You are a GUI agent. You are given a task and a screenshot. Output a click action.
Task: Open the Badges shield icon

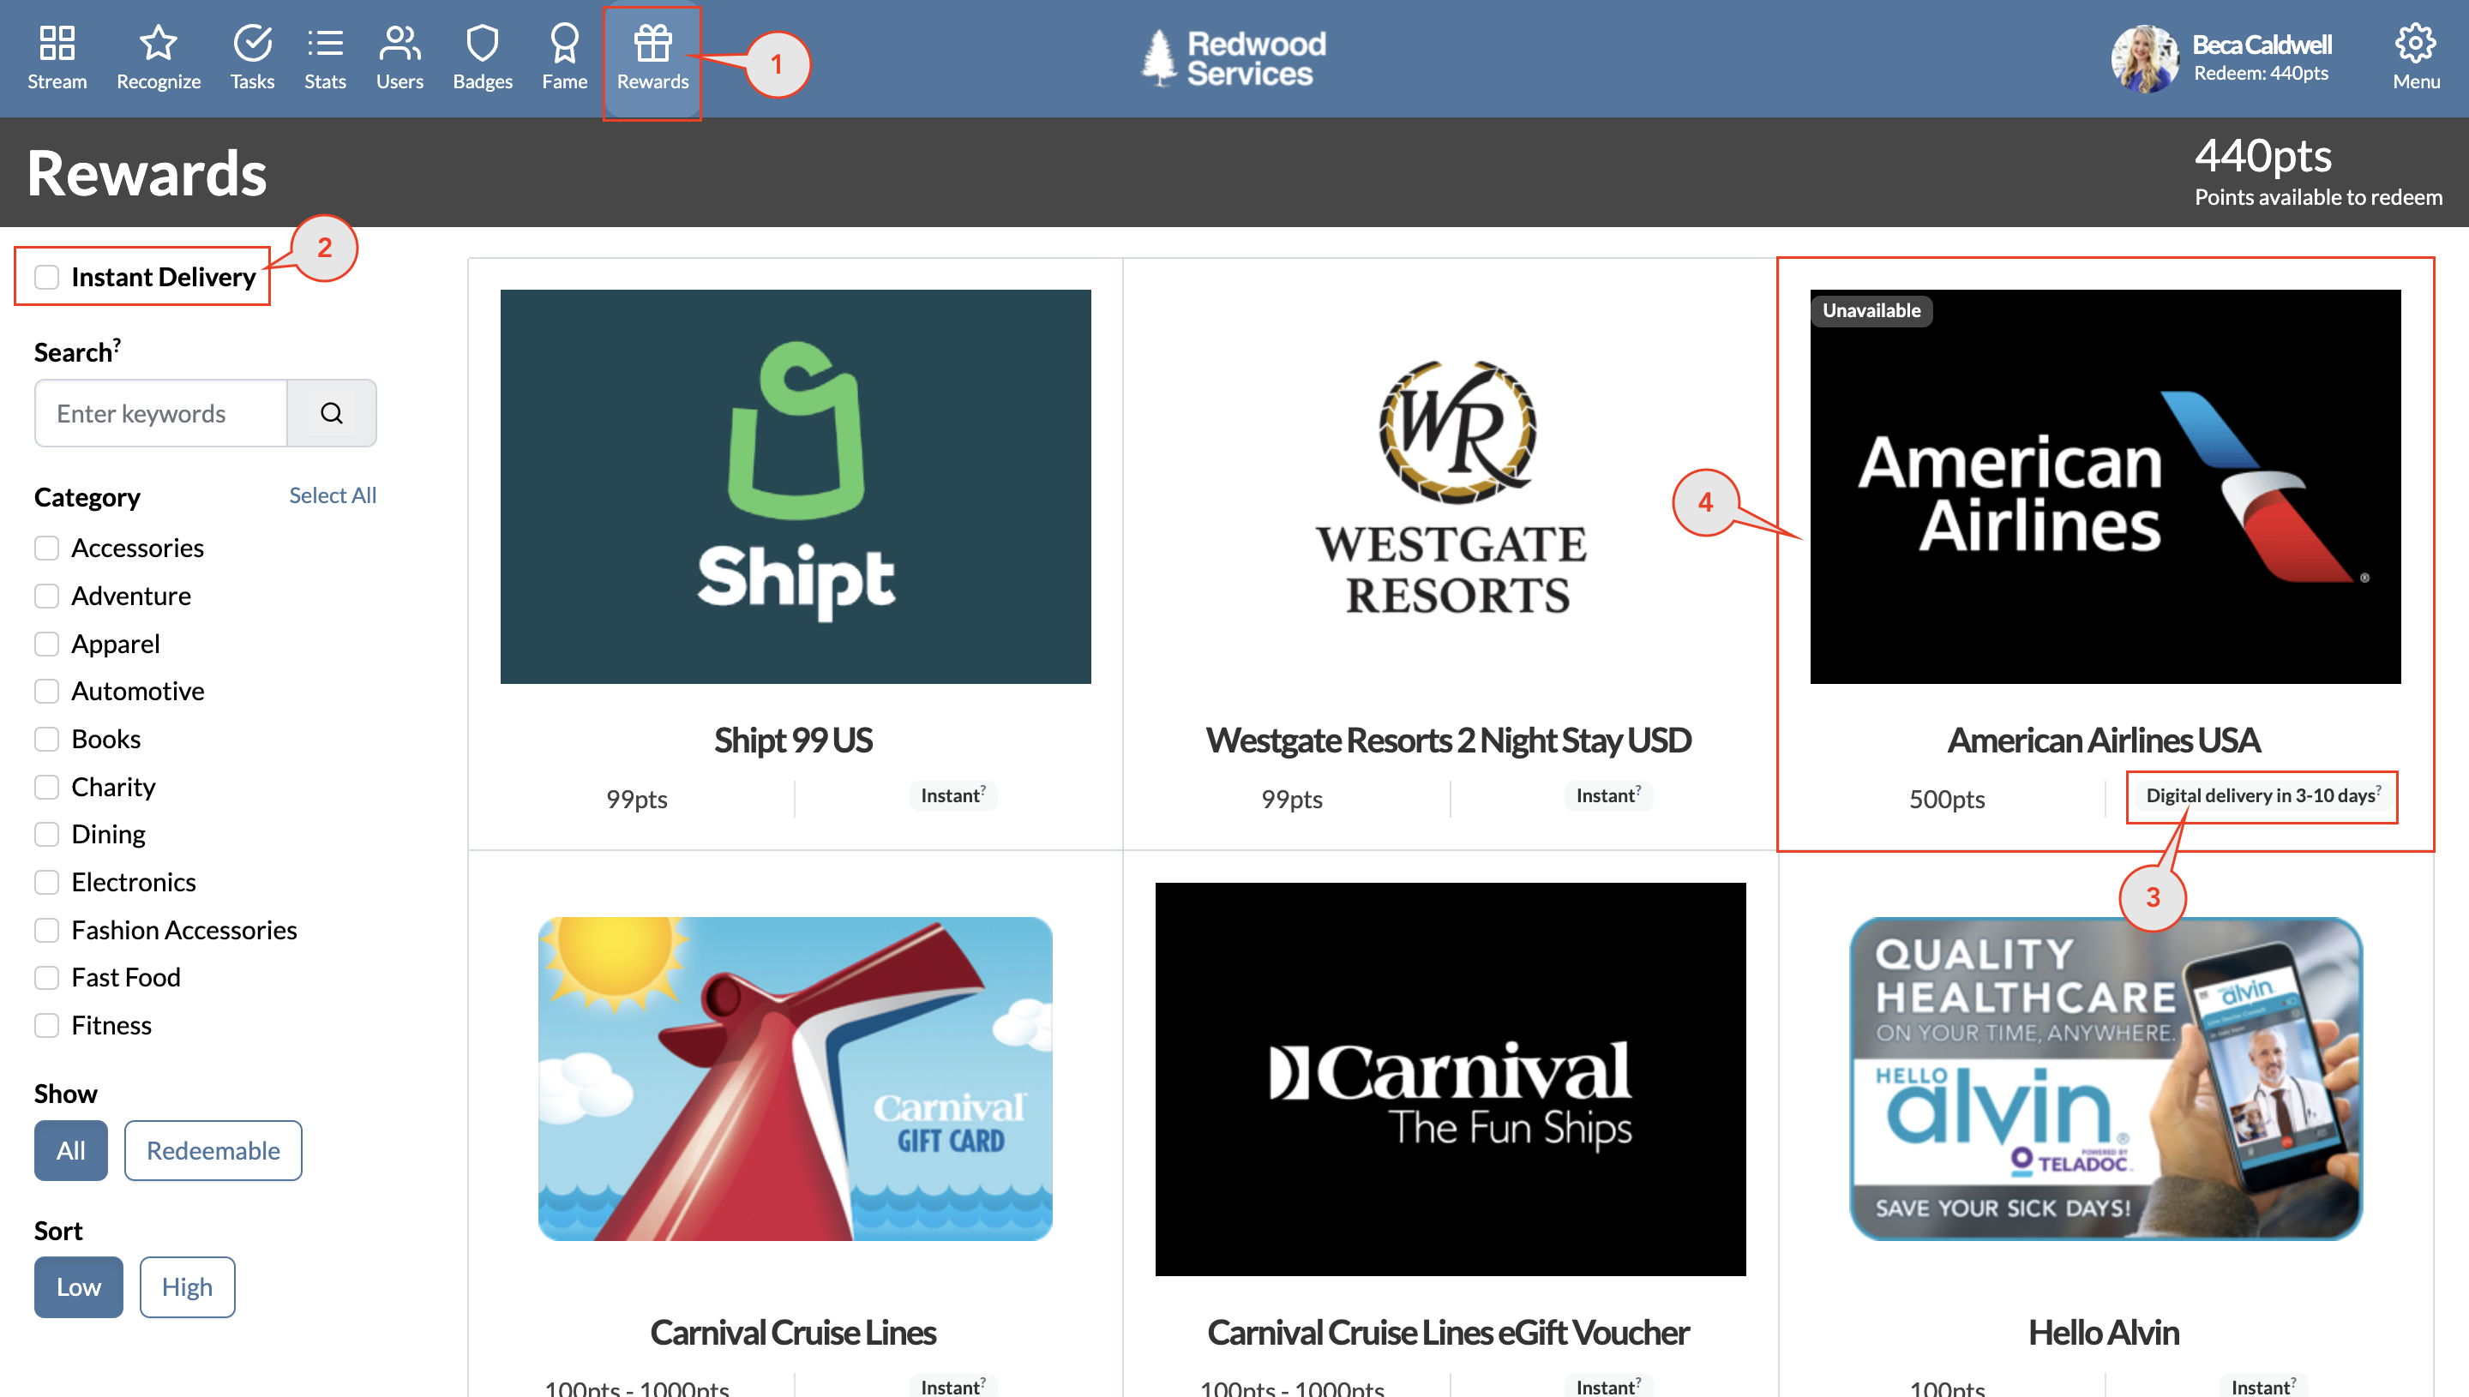(x=482, y=43)
